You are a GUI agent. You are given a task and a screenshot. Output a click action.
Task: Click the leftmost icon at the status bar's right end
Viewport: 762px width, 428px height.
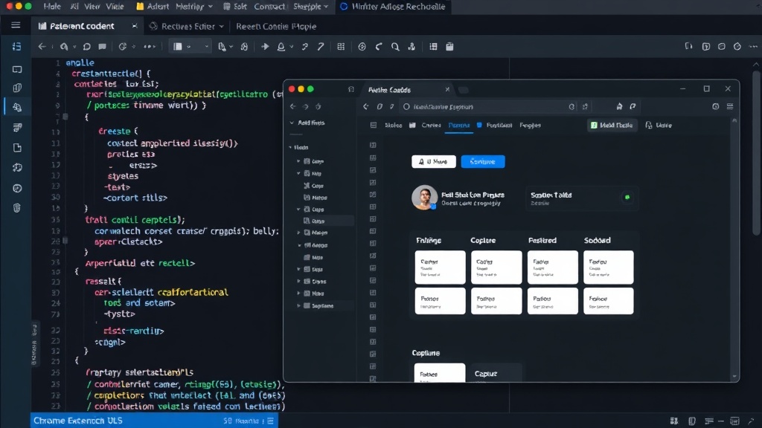coord(674,421)
